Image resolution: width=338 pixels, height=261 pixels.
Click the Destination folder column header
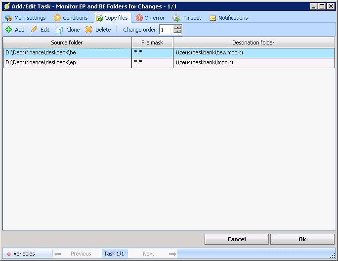point(253,43)
